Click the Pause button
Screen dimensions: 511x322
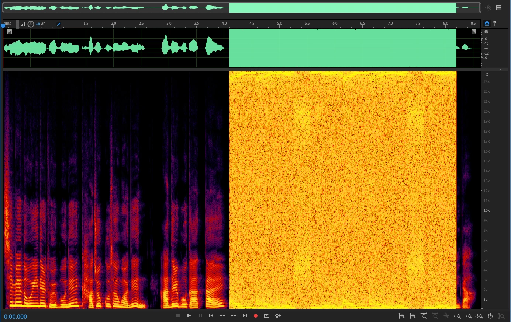(x=200, y=316)
